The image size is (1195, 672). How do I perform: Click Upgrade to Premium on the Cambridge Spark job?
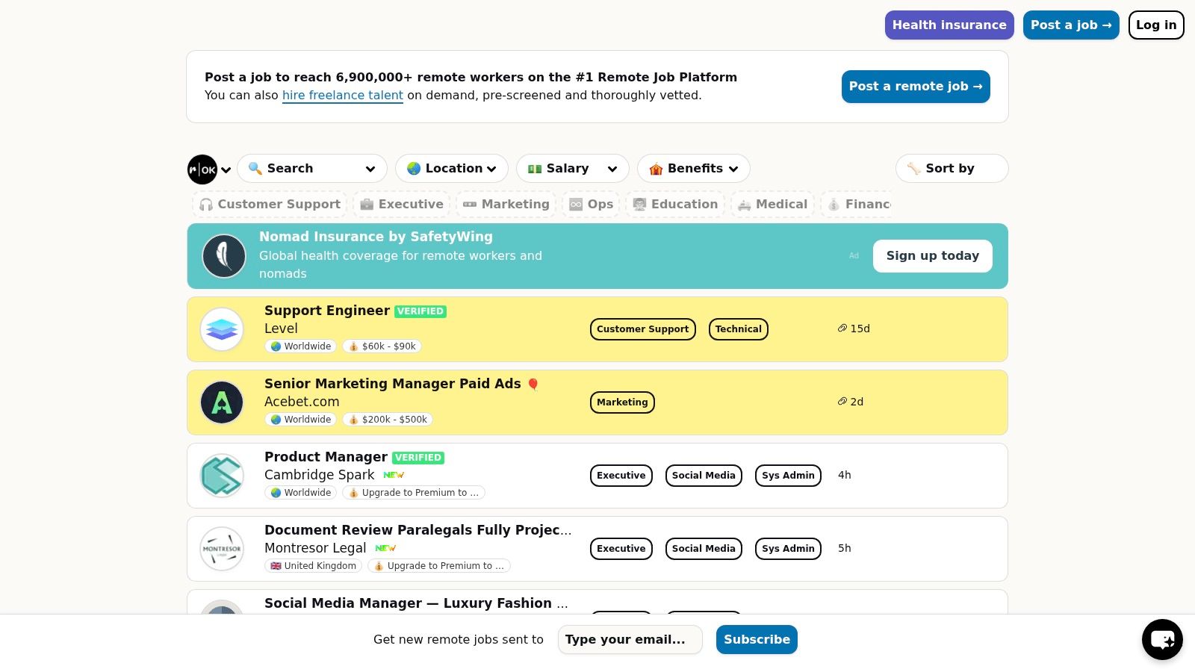[x=414, y=493]
